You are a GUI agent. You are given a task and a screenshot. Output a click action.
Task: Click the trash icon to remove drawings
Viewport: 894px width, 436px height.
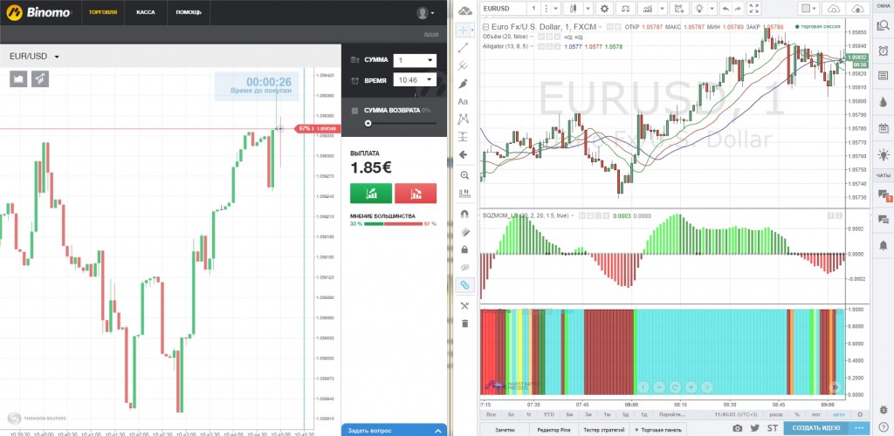point(464,324)
